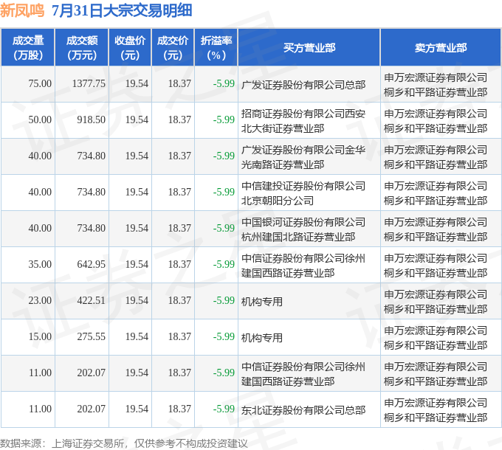Click the 成交价(元) column header
This screenshot has width=502, height=450.
click(x=173, y=48)
